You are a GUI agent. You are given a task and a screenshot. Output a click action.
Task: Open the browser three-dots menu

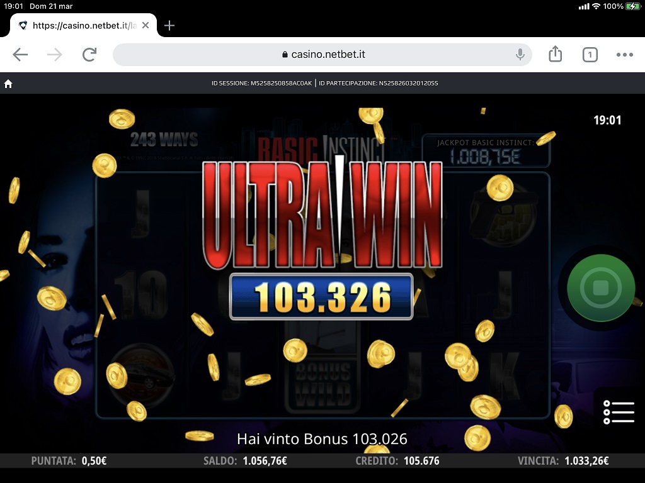click(x=624, y=55)
